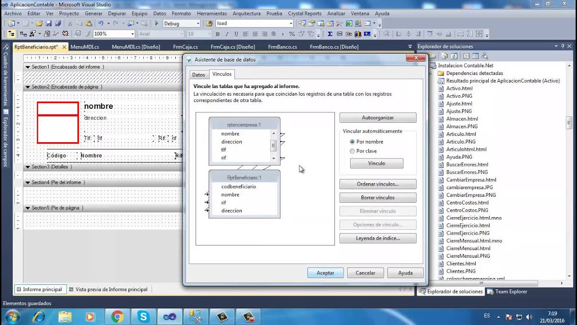
Task: Click the Ordenar vínculos... button
Action: (378, 184)
